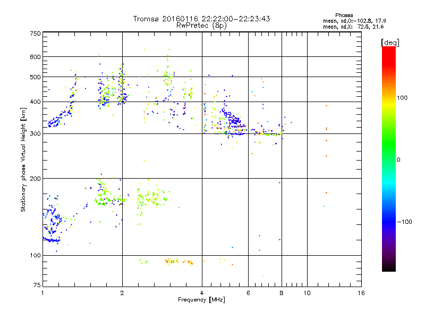Click the colorbar tick label '100'
This screenshot has width=425, height=319.
[x=402, y=98]
